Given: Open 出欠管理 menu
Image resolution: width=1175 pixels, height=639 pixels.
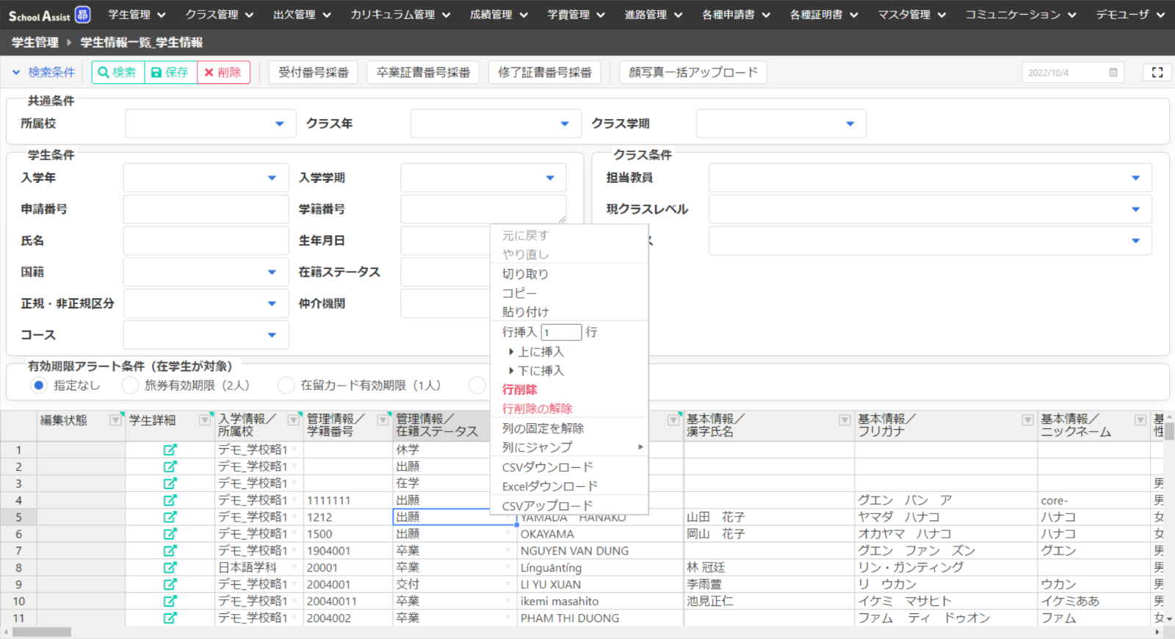Looking at the screenshot, I should click(302, 15).
